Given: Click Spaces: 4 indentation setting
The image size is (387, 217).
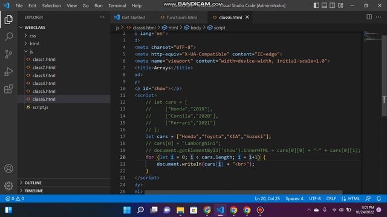Looking at the screenshot, I should [x=294, y=198].
